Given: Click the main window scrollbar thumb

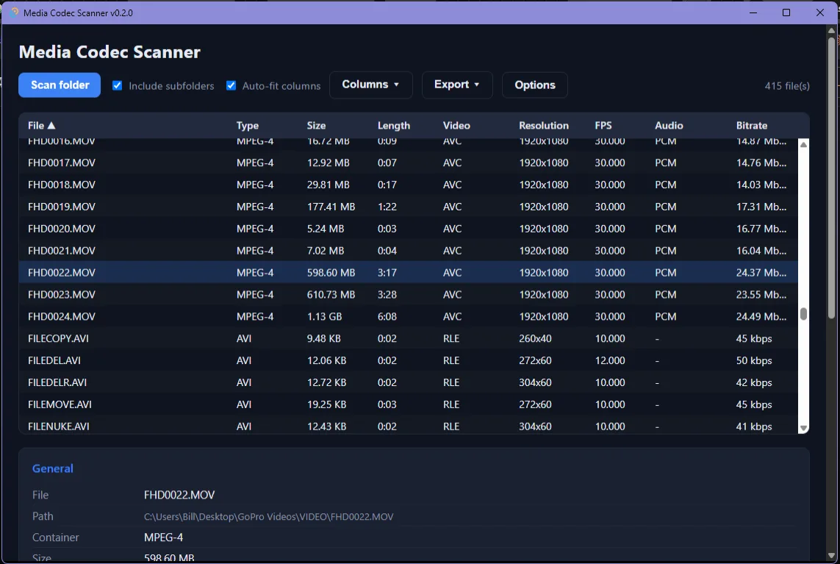Looking at the screenshot, I should pos(831,177).
